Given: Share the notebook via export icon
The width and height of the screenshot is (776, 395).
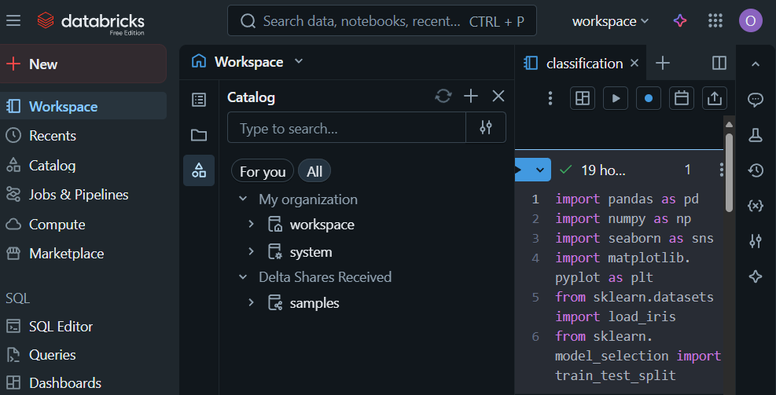Looking at the screenshot, I should point(715,98).
